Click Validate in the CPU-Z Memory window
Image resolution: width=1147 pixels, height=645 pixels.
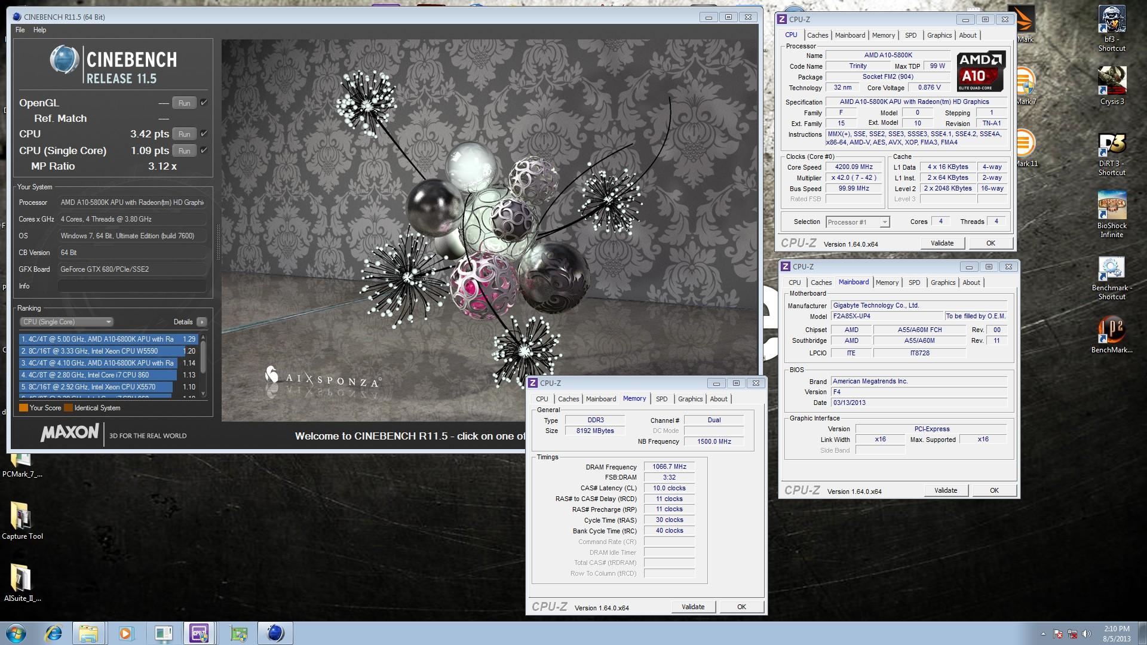[x=693, y=607]
